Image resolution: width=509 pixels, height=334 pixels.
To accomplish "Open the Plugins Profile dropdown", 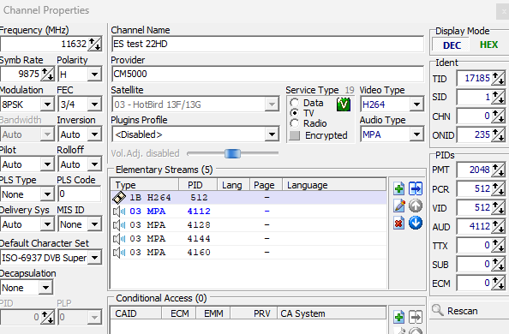I will (272, 134).
